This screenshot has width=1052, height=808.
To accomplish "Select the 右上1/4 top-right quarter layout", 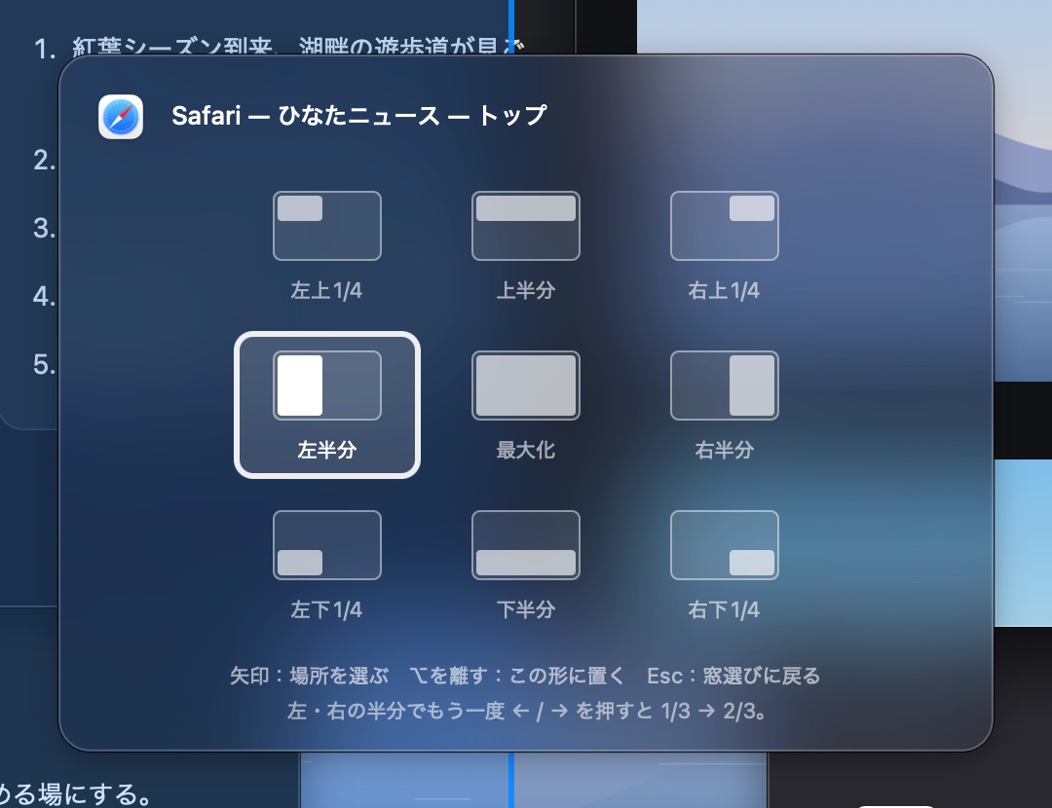I will point(724,244).
